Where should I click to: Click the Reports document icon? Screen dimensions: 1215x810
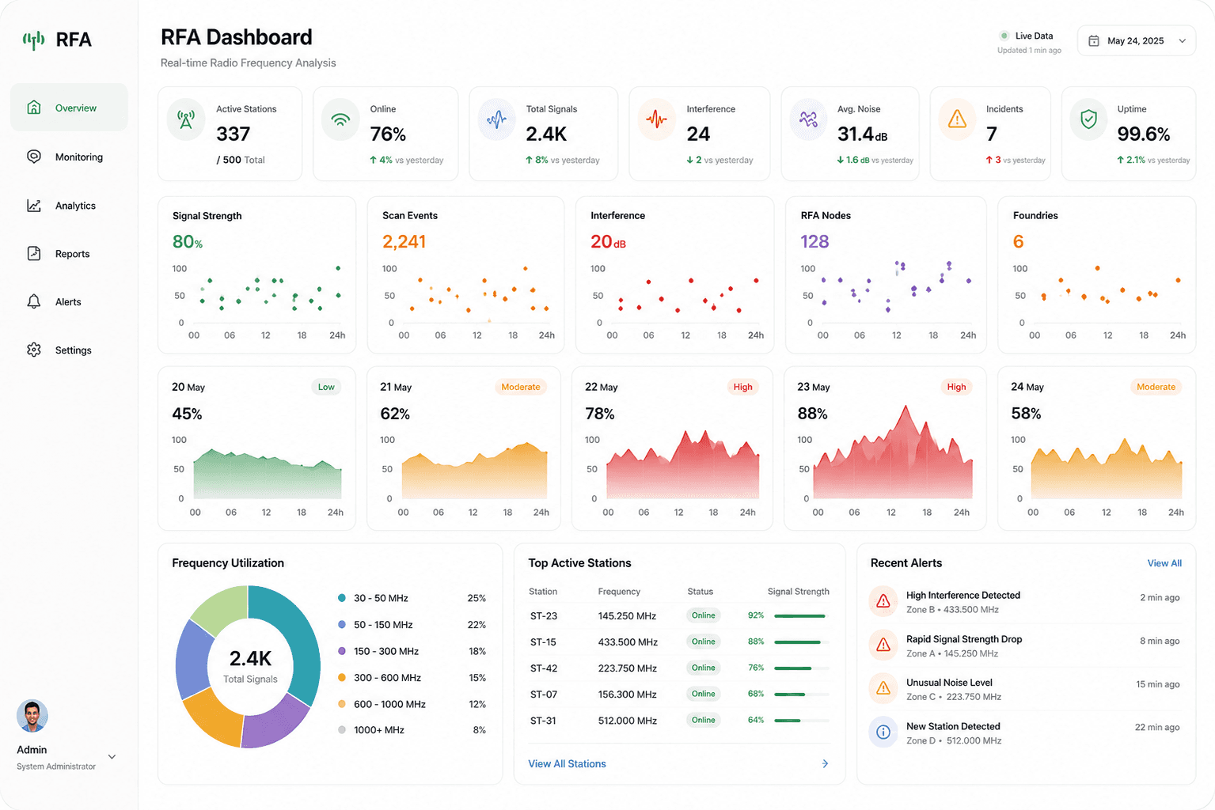[x=34, y=254]
